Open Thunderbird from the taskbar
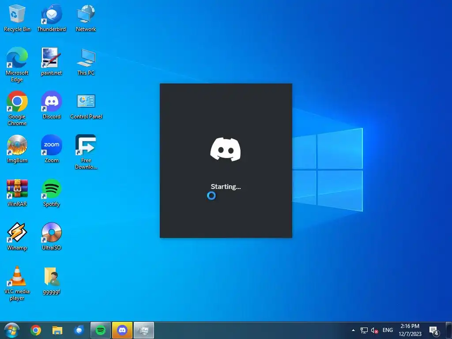The width and height of the screenshot is (452, 339). [79, 330]
